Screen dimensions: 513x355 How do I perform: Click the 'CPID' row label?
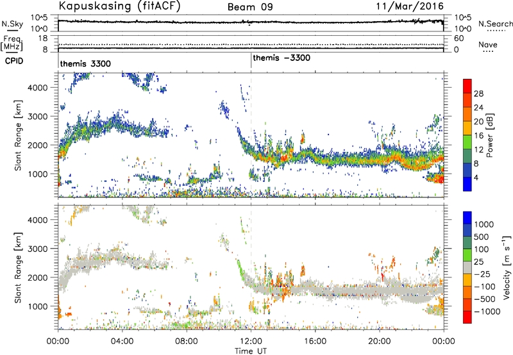click(x=14, y=61)
